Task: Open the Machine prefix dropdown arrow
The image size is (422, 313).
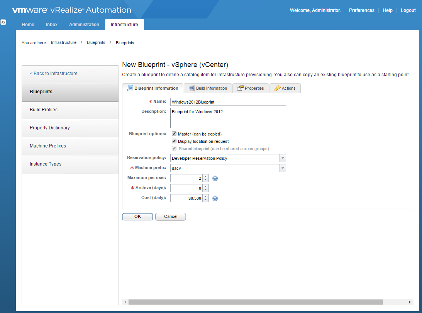Action: point(283,168)
